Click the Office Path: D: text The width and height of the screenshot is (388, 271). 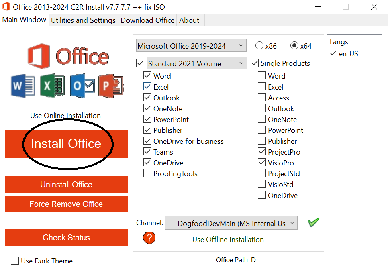tap(237, 260)
